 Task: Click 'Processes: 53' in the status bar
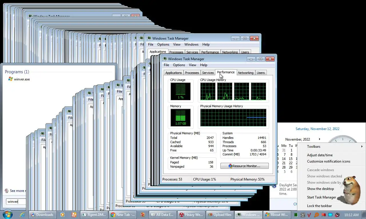(x=172, y=179)
